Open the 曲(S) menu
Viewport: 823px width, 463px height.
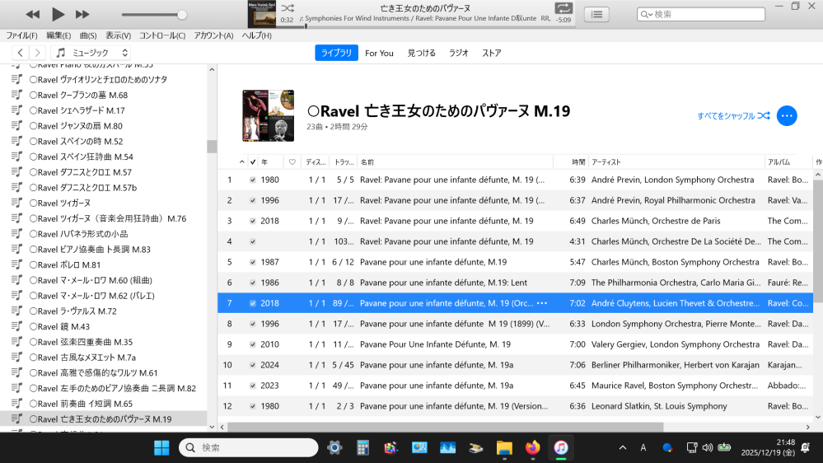[88, 35]
